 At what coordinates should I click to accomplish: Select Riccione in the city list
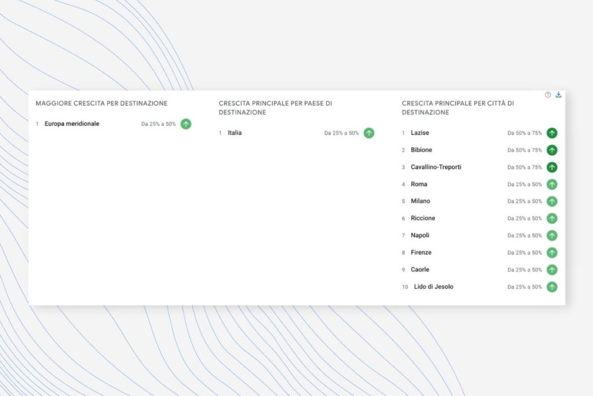click(423, 218)
